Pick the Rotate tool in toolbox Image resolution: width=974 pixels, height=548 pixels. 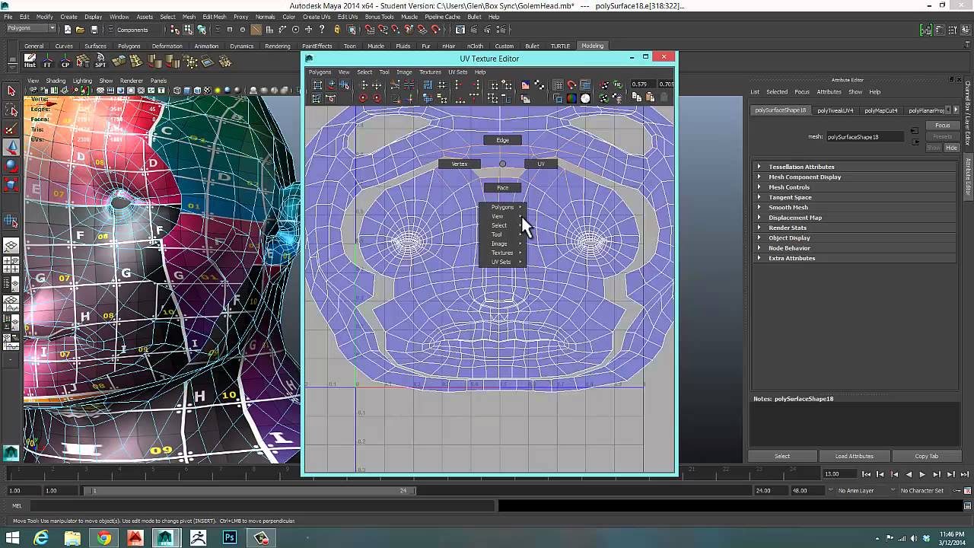coord(11,166)
